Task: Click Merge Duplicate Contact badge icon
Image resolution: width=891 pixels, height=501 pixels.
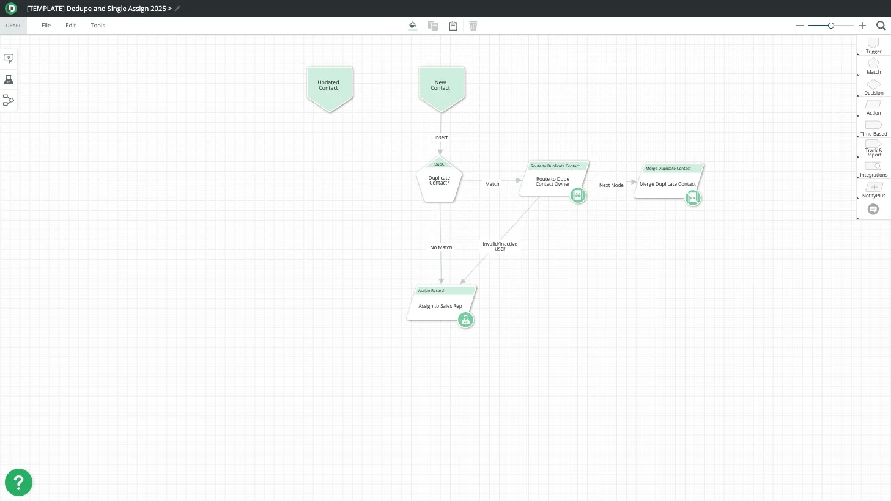Action: coord(693,198)
